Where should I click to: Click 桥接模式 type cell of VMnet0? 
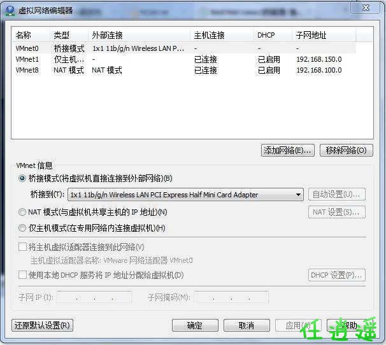[x=69, y=48]
